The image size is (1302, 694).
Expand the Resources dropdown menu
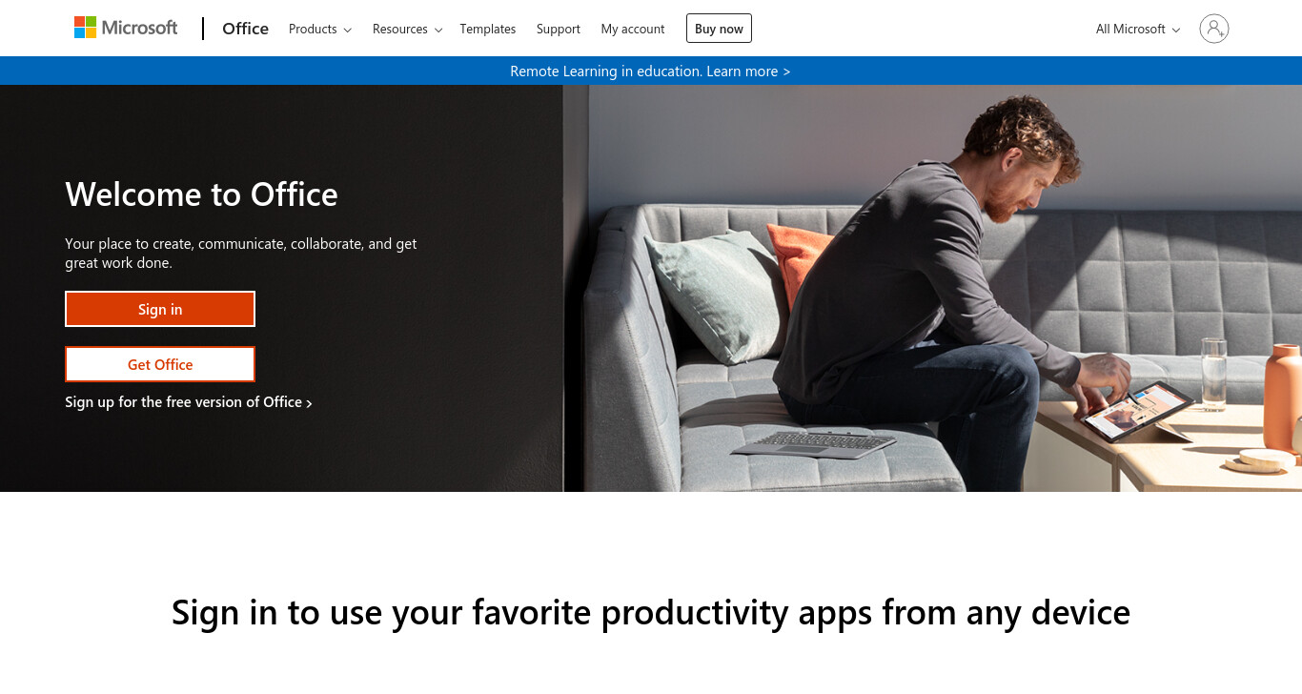tap(407, 29)
